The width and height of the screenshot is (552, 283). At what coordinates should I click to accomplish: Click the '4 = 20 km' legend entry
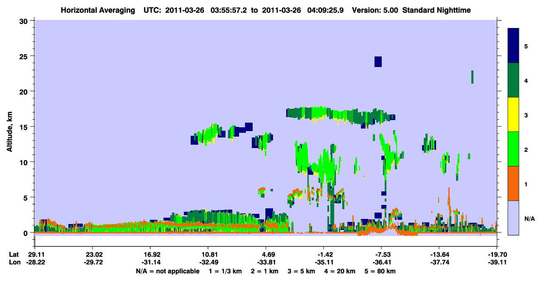coord(341,271)
